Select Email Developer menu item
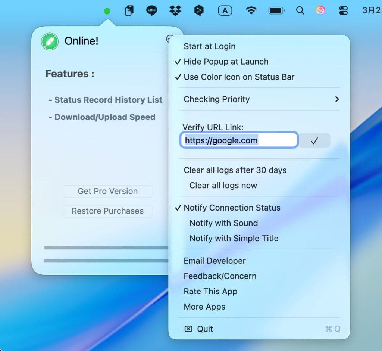Viewport: 382px width, 351px height. click(215, 261)
